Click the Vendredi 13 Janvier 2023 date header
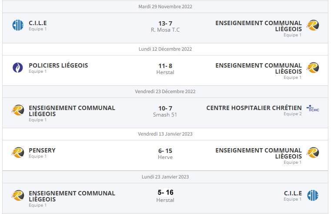The height and width of the screenshot is (214, 331). (165, 134)
